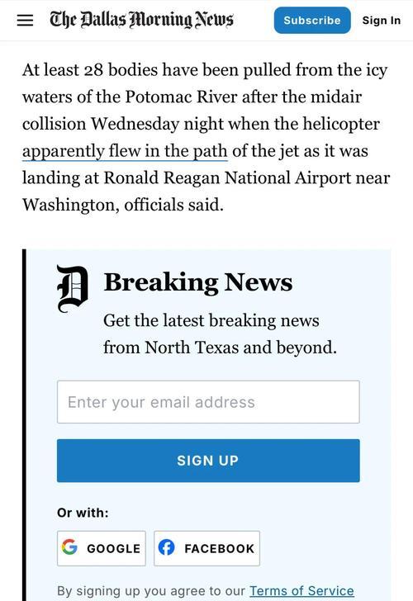The image size is (413, 601).
Task: Click the Breaking News heading
Action: [x=198, y=282]
